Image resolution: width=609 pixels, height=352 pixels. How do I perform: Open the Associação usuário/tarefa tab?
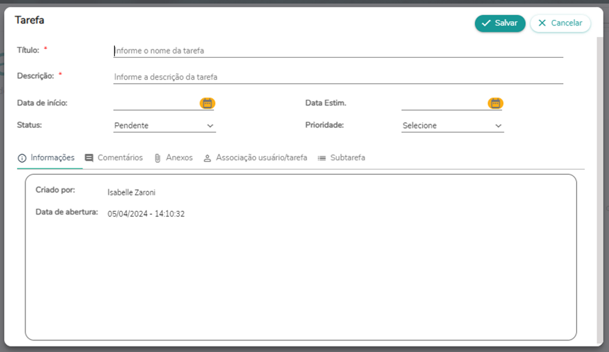[x=261, y=157]
